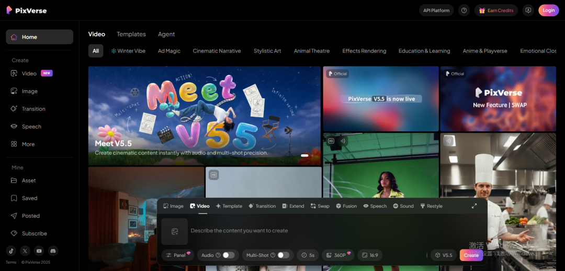Image resolution: width=565 pixels, height=271 pixels.
Task: Open the Meet V5.5 banner
Action: click(205, 116)
